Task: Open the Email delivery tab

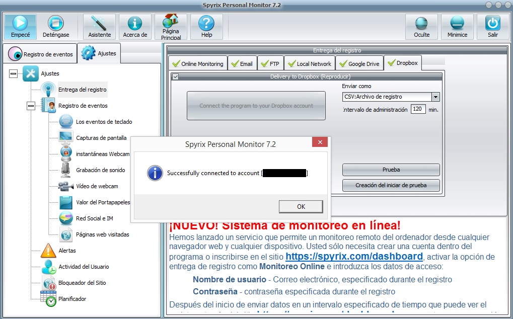Action: 242,64
